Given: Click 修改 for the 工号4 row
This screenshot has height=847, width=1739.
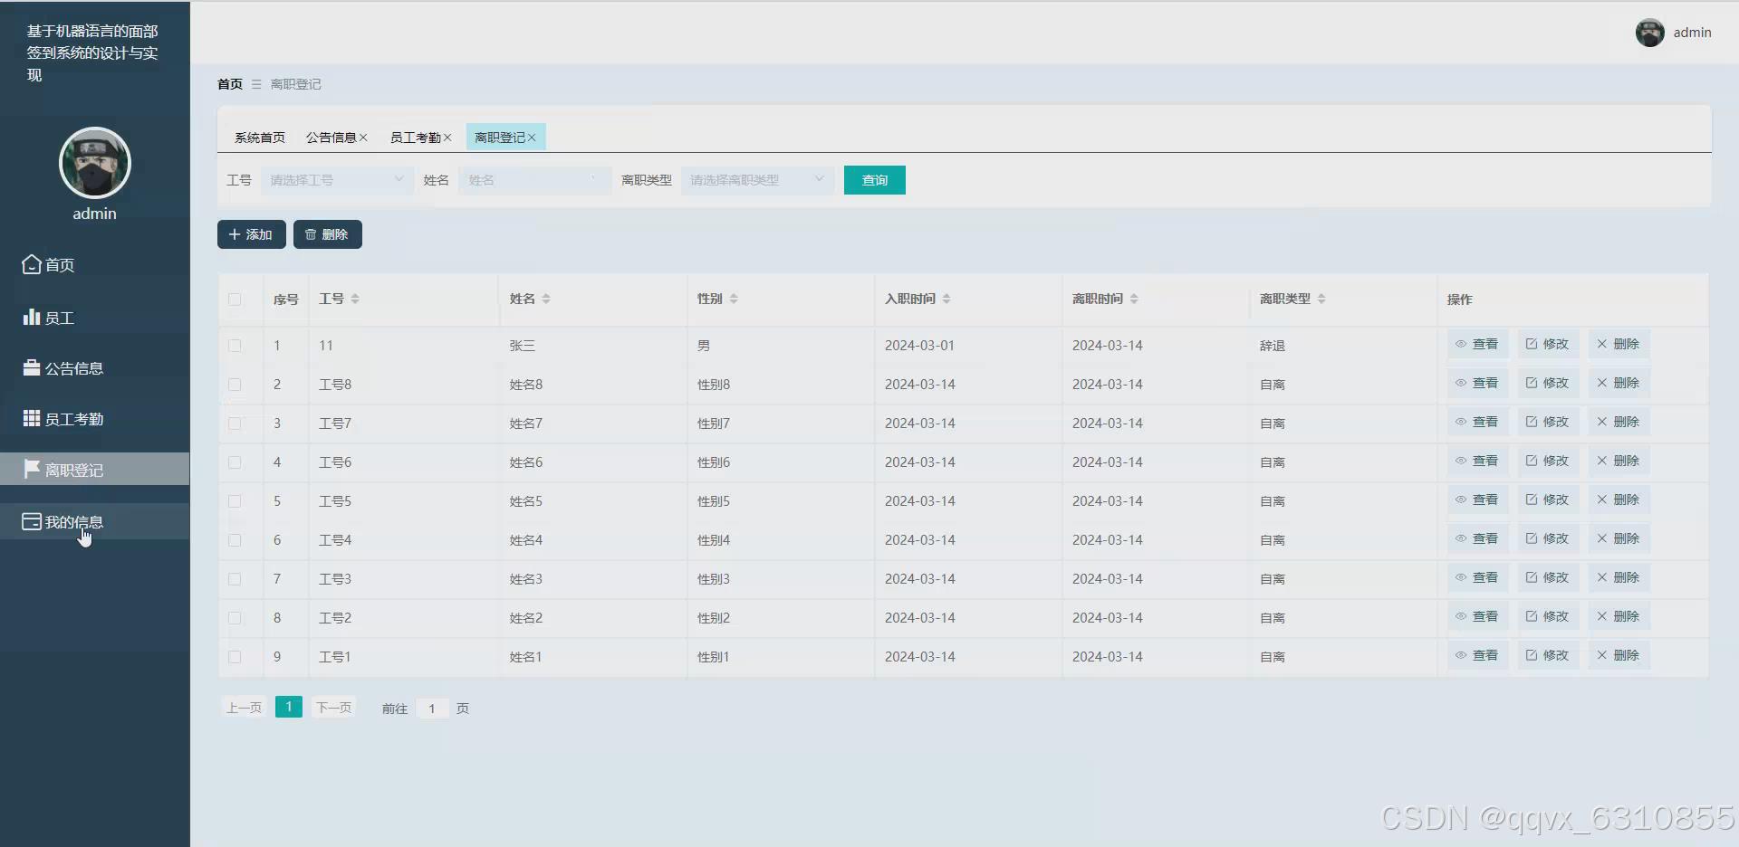Looking at the screenshot, I should point(1548,538).
